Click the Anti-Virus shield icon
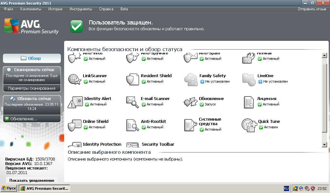Image resolution: width=330 pixels, height=193 pixels. 74,58
